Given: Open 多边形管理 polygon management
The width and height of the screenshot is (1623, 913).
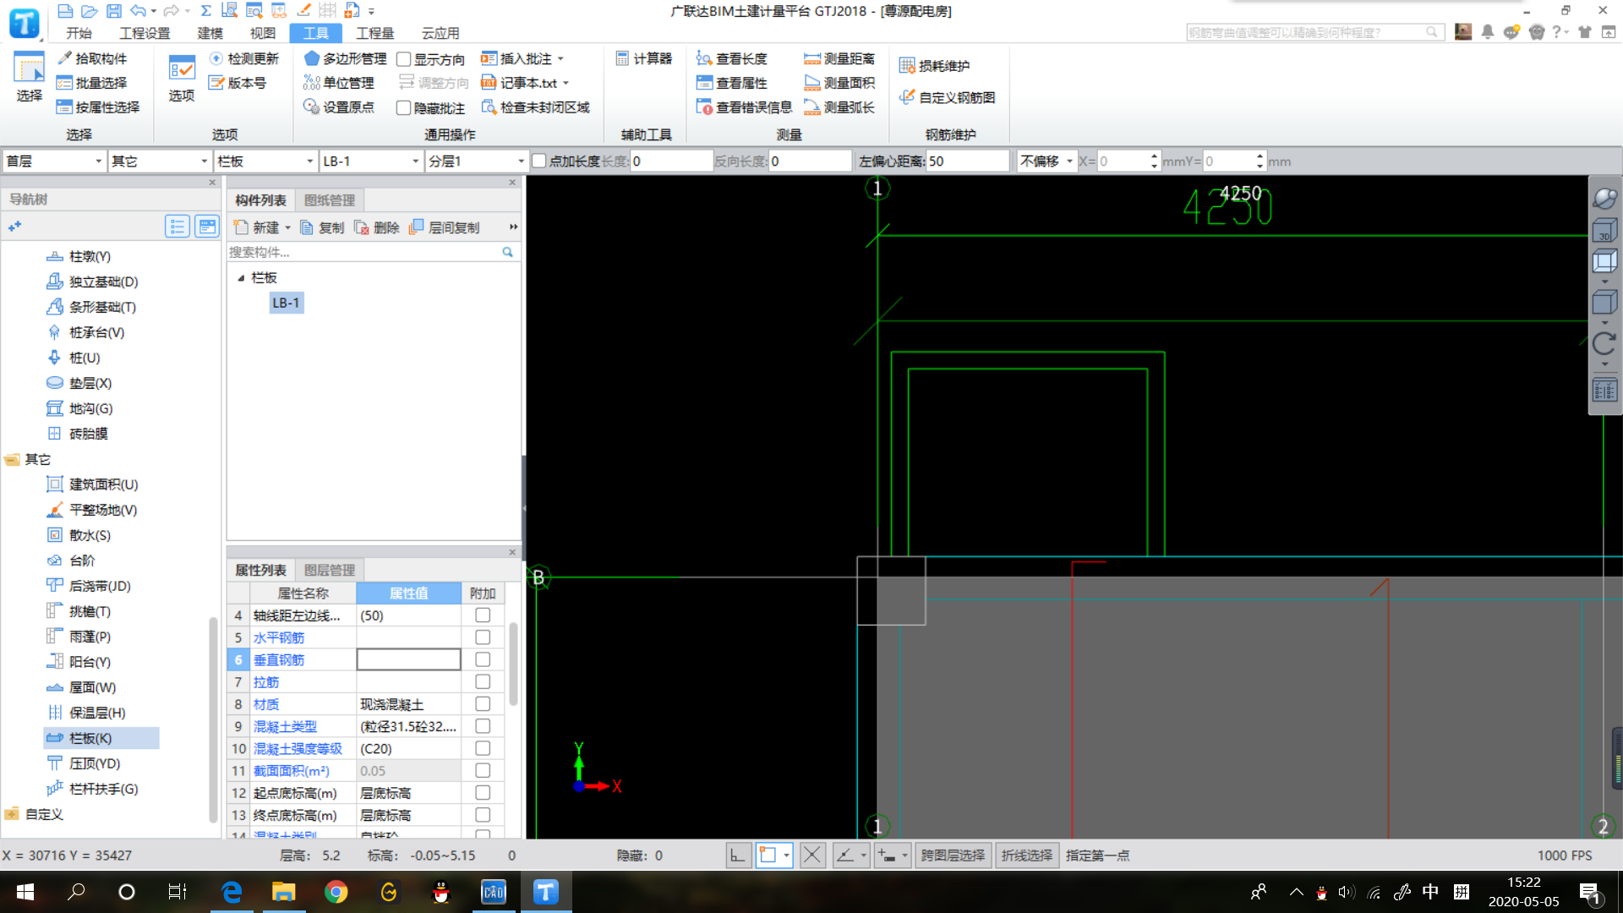Looking at the screenshot, I should [x=345, y=58].
